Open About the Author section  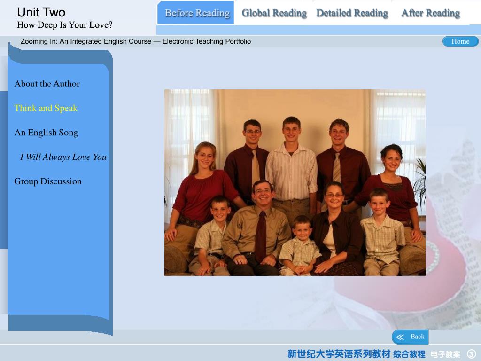[47, 84]
